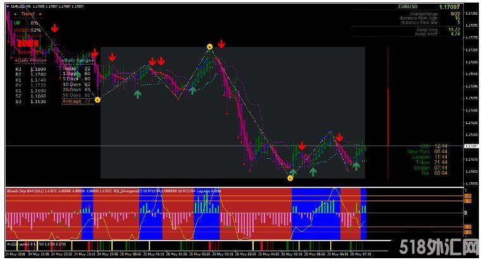
Task: Click the 'Today 22' range row
Action: (77, 68)
